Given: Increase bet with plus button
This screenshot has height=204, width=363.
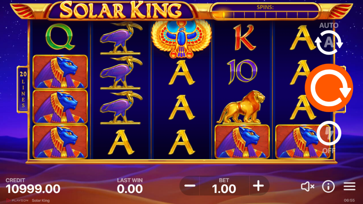Looking at the screenshot, I should click(258, 186).
